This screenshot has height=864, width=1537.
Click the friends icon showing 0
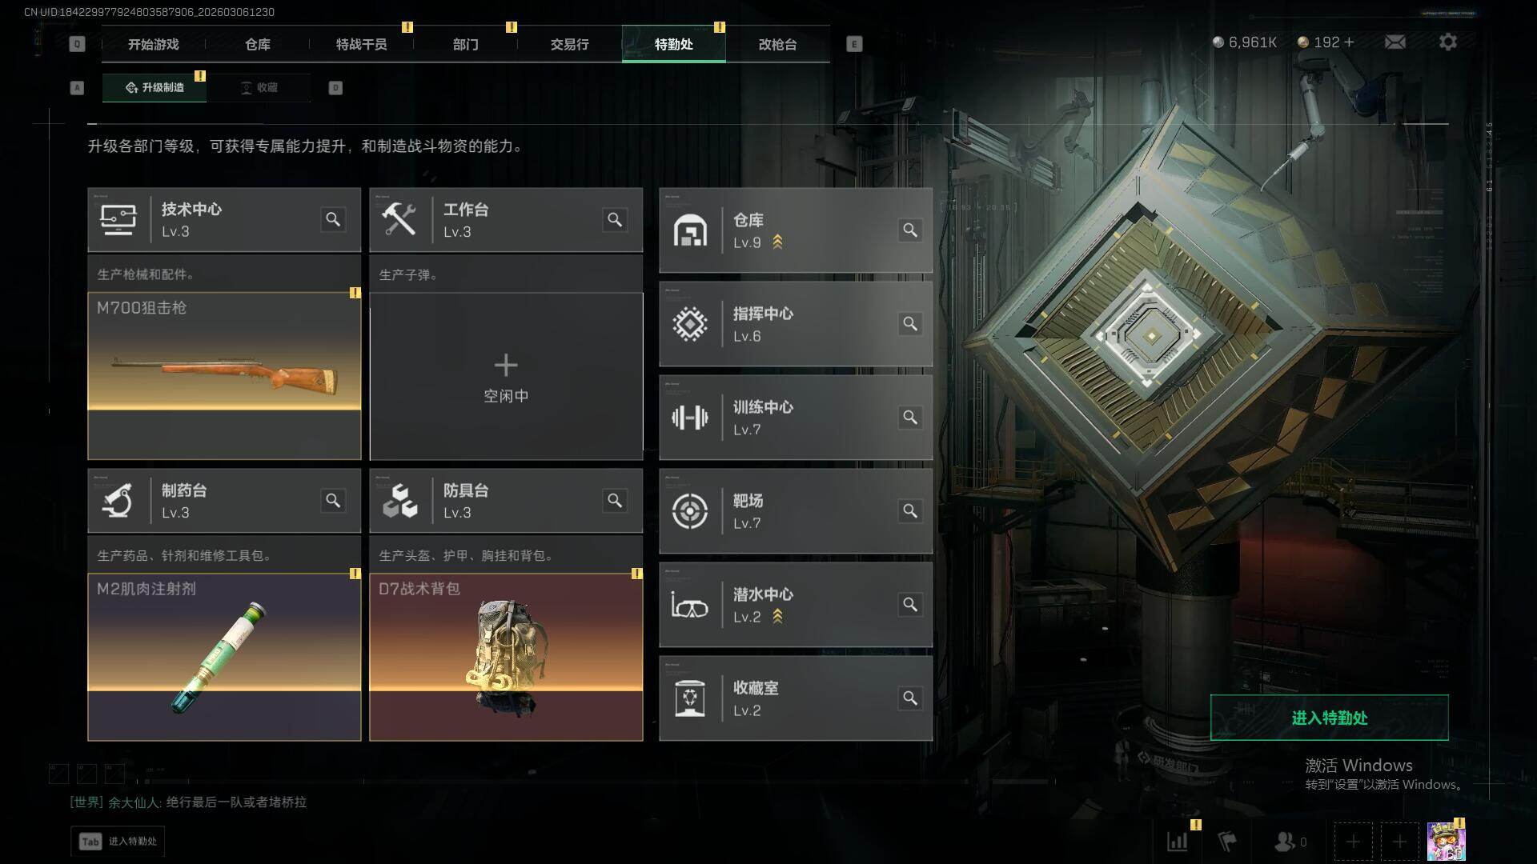[1289, 842]
